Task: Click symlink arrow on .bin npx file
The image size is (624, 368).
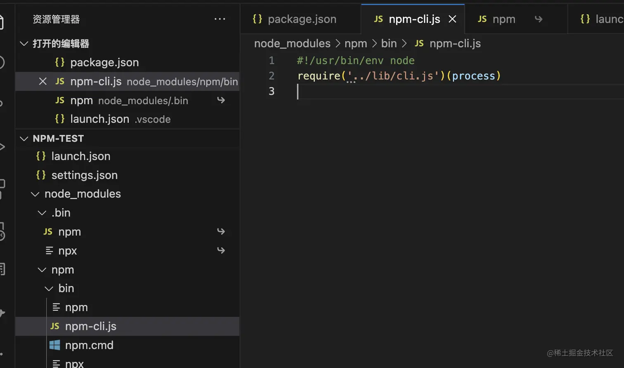Action: point(221,250)
